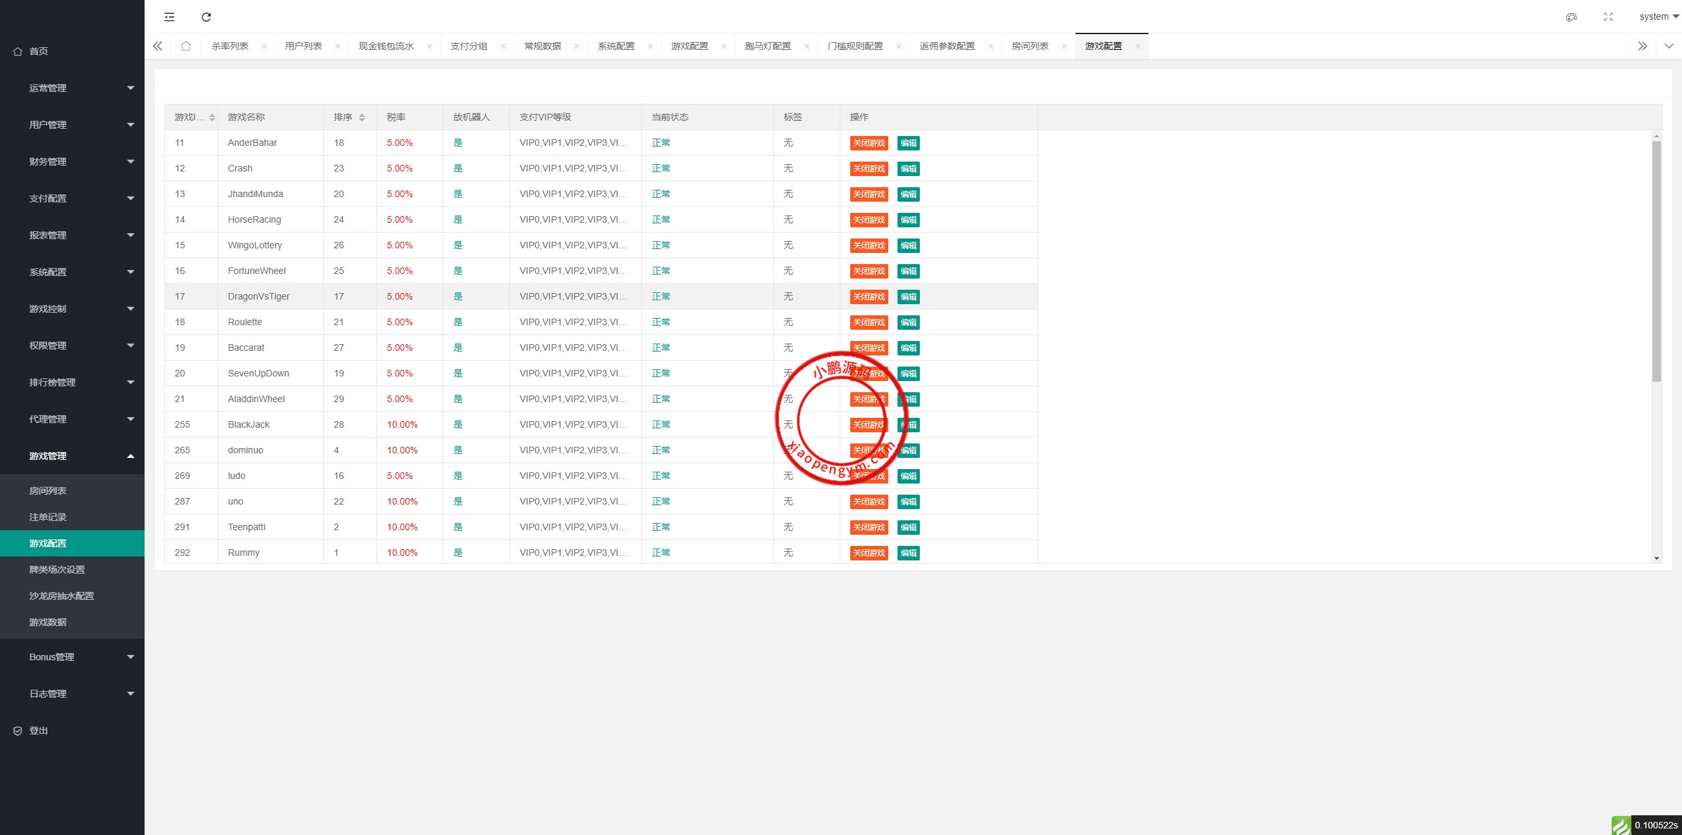Open the tab options down-chevron menu
Viewport: 1682px width, 835px height.
click(1668, 46)
